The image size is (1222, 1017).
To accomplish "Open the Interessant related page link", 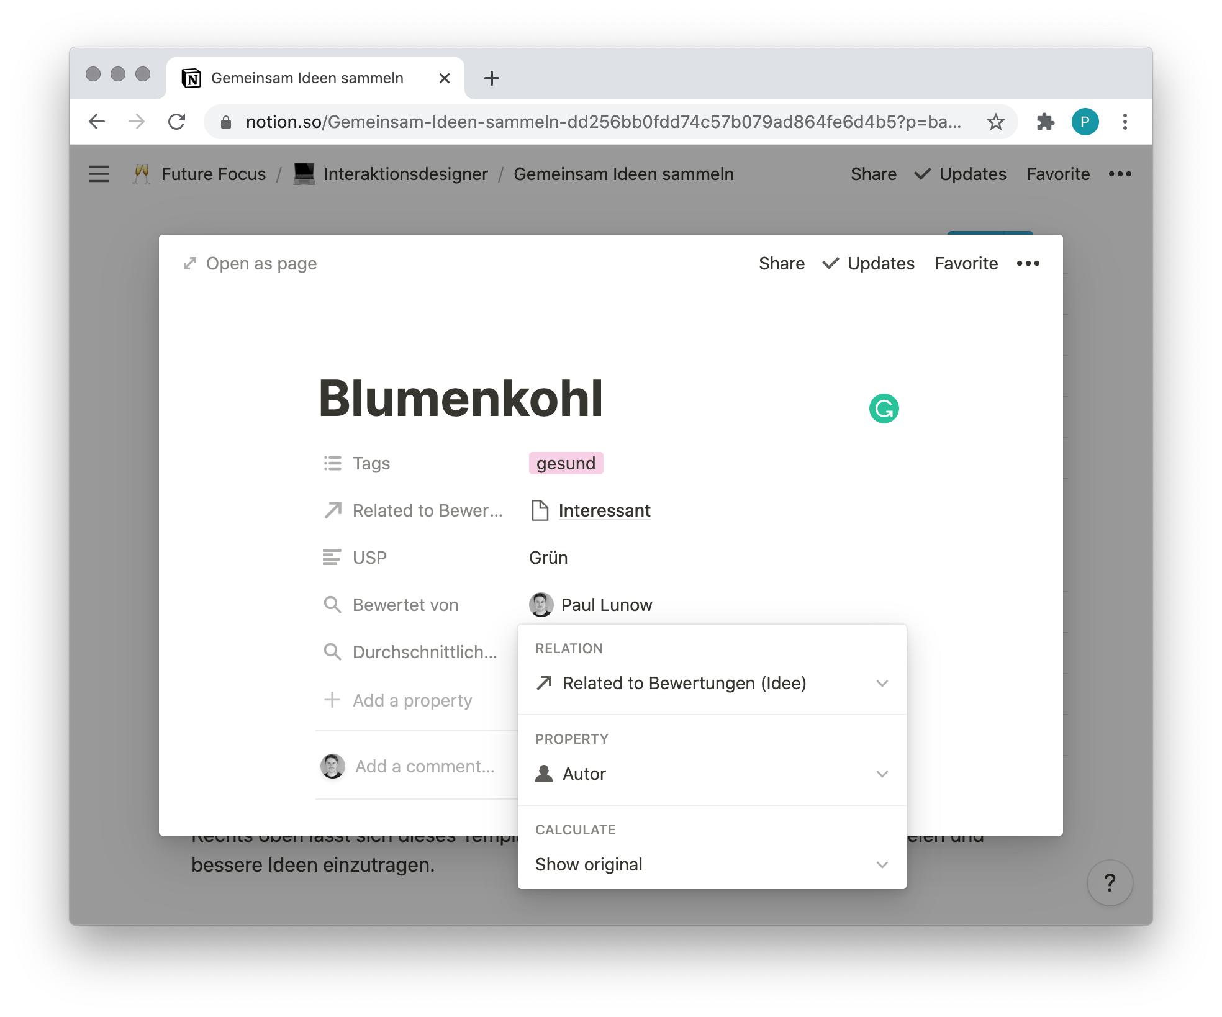I will (x=604, y=510).
